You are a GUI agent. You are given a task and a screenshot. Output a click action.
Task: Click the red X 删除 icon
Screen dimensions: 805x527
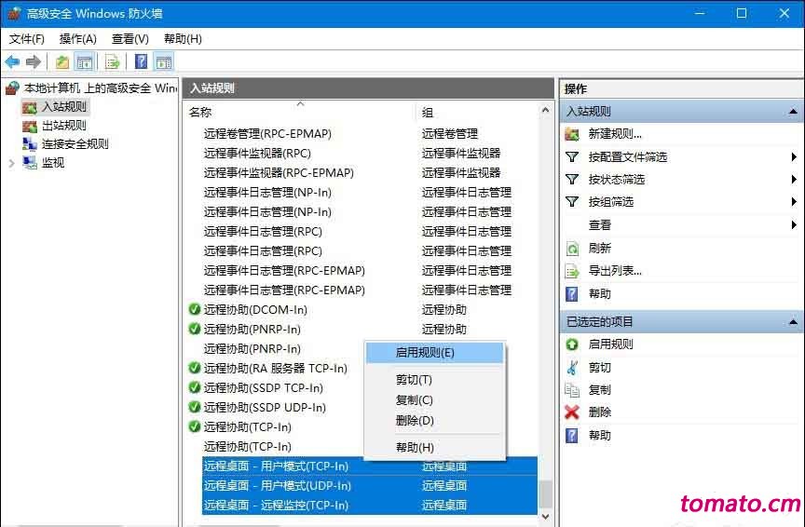[x=572, y=412]
